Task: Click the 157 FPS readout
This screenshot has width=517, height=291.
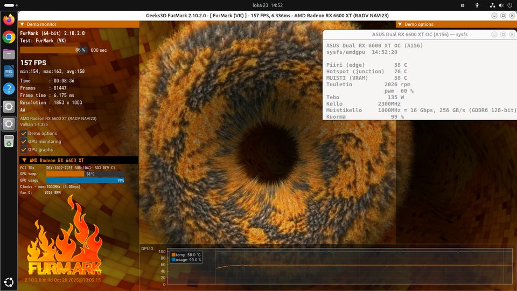Action: (33, 63)
